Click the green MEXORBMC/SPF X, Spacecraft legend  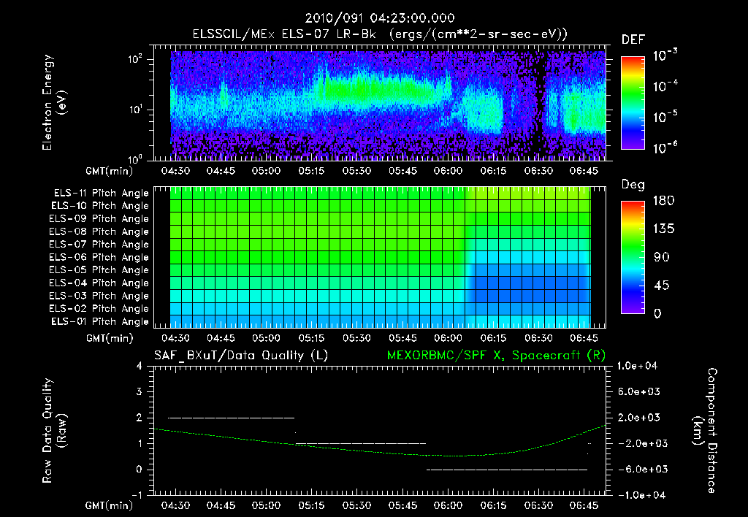coord(496,356)
